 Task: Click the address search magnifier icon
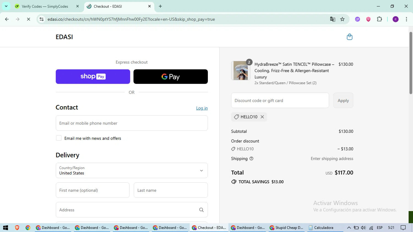(201, 210)
